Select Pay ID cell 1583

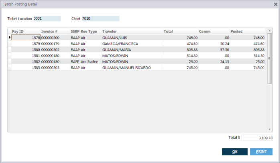[26, 67]
